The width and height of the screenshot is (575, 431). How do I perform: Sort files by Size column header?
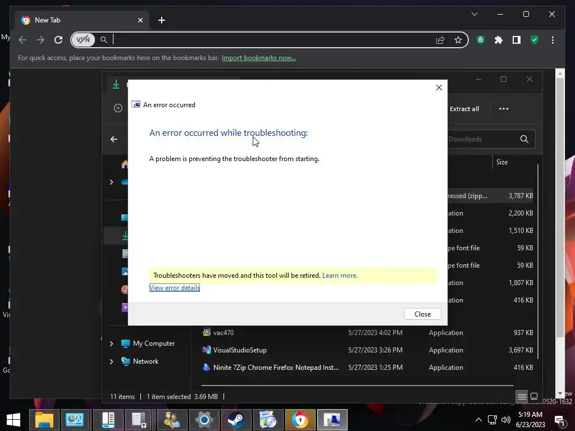[501, 162]
